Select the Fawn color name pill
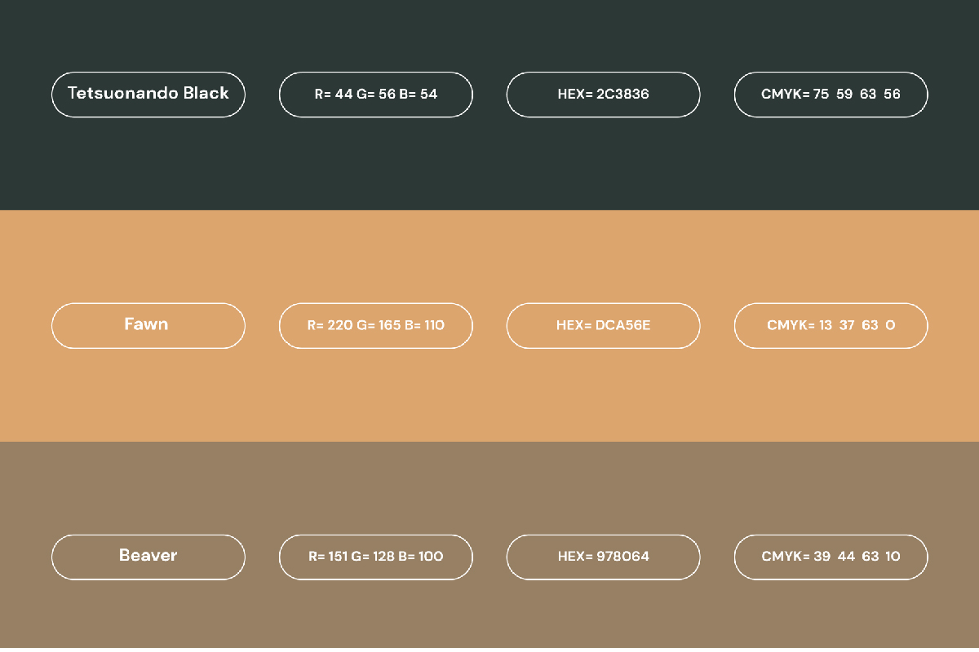This screenshot has width=979, height=652. [x=148, y=325]
